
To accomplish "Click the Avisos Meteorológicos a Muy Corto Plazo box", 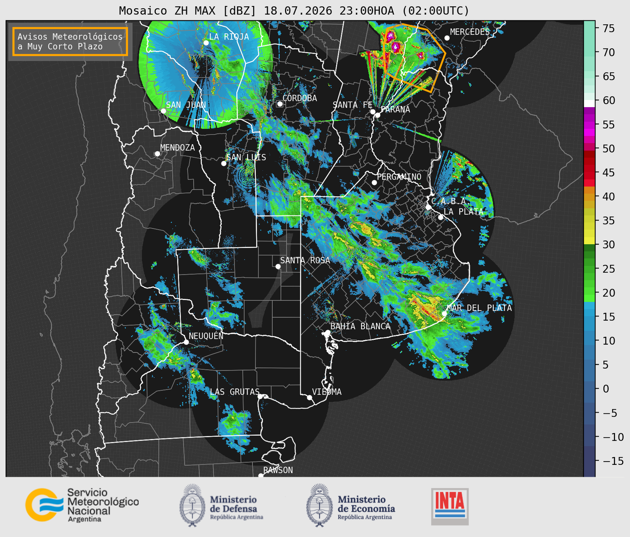I will (70, 41).
